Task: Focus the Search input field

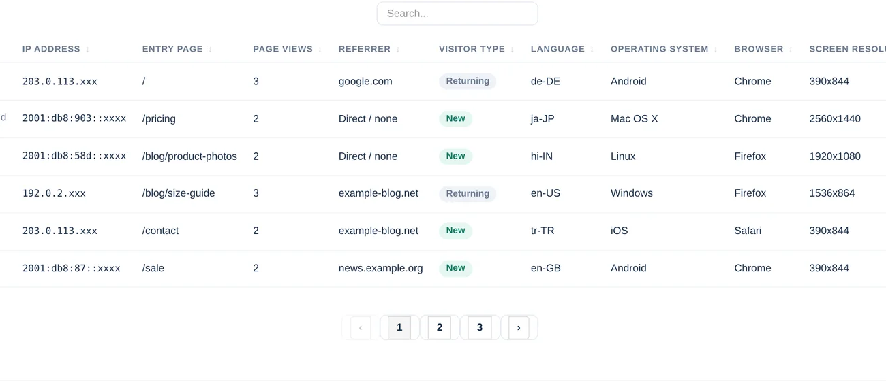Action: tap(457, 14)
